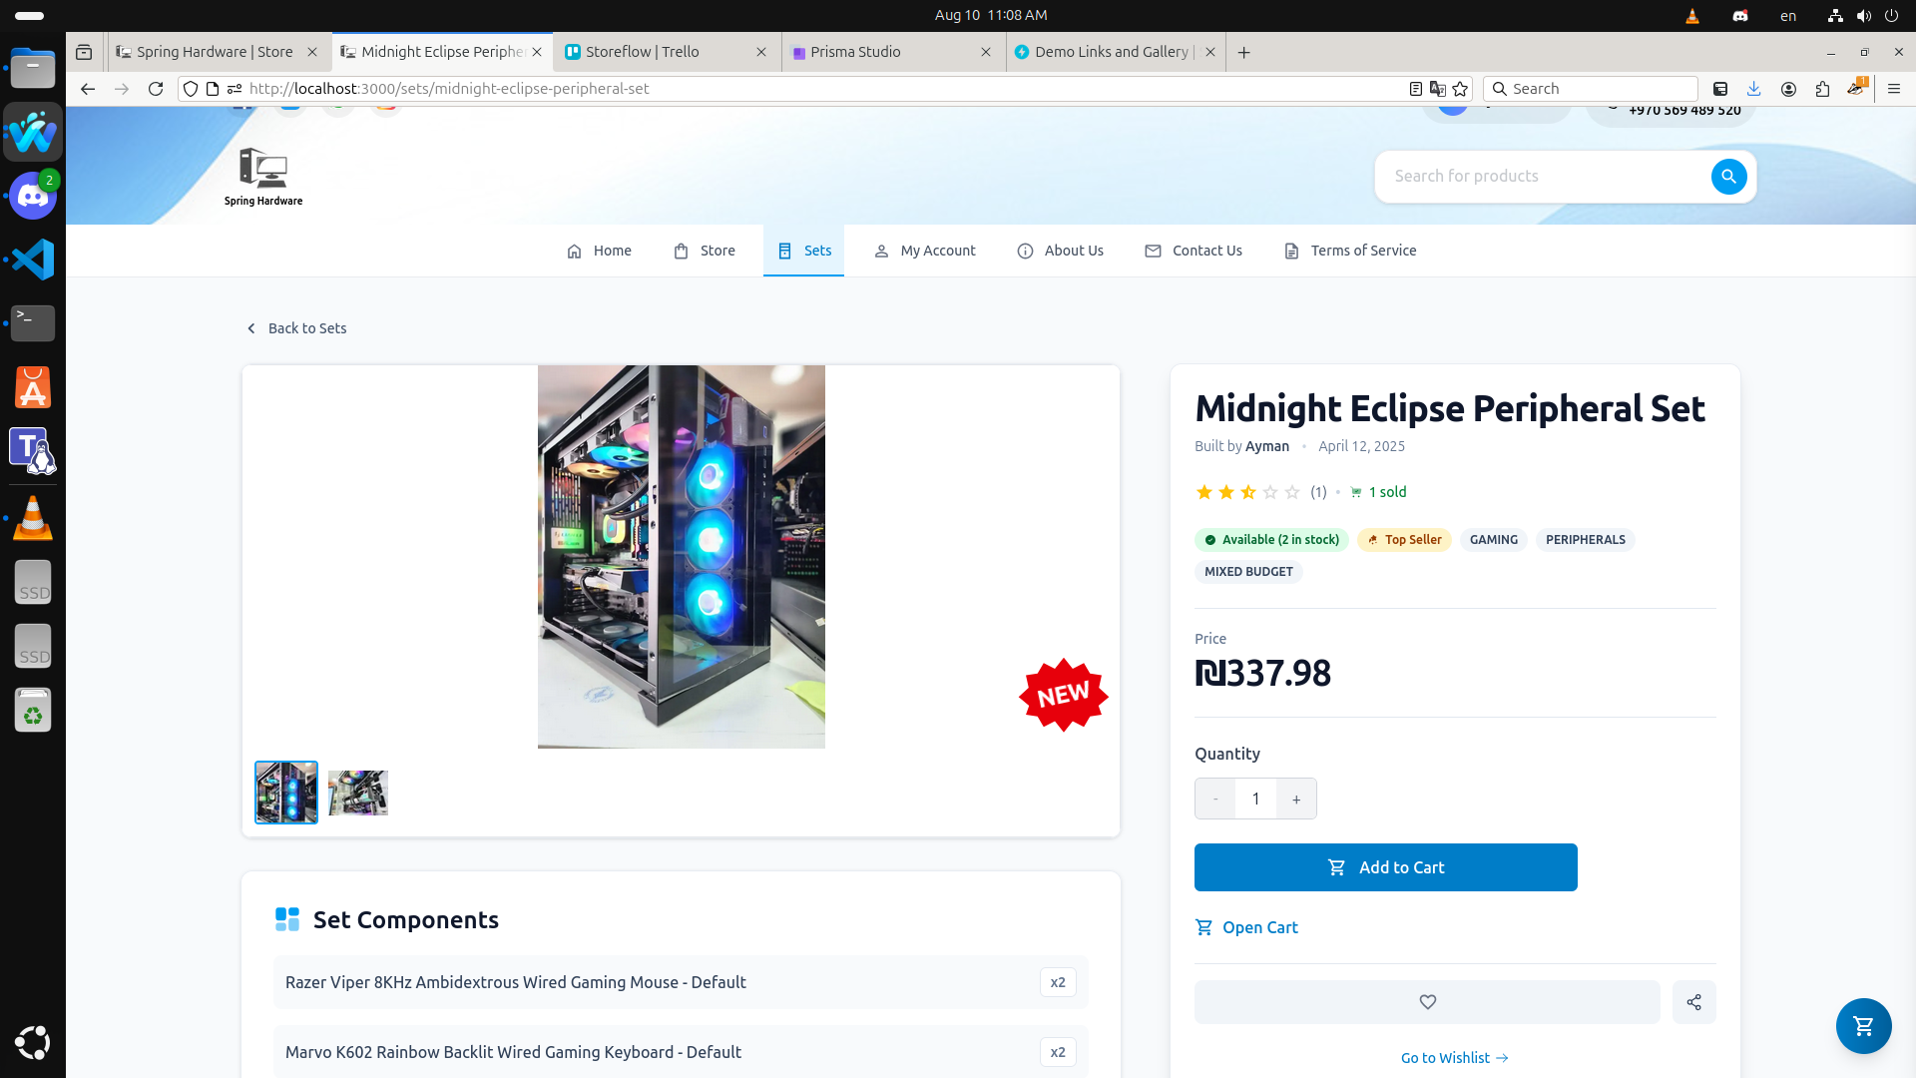Open the clock showing Aug 10 11:08 AM
The height and width of the screenshot is (1078, 1916).
(990, 15)
